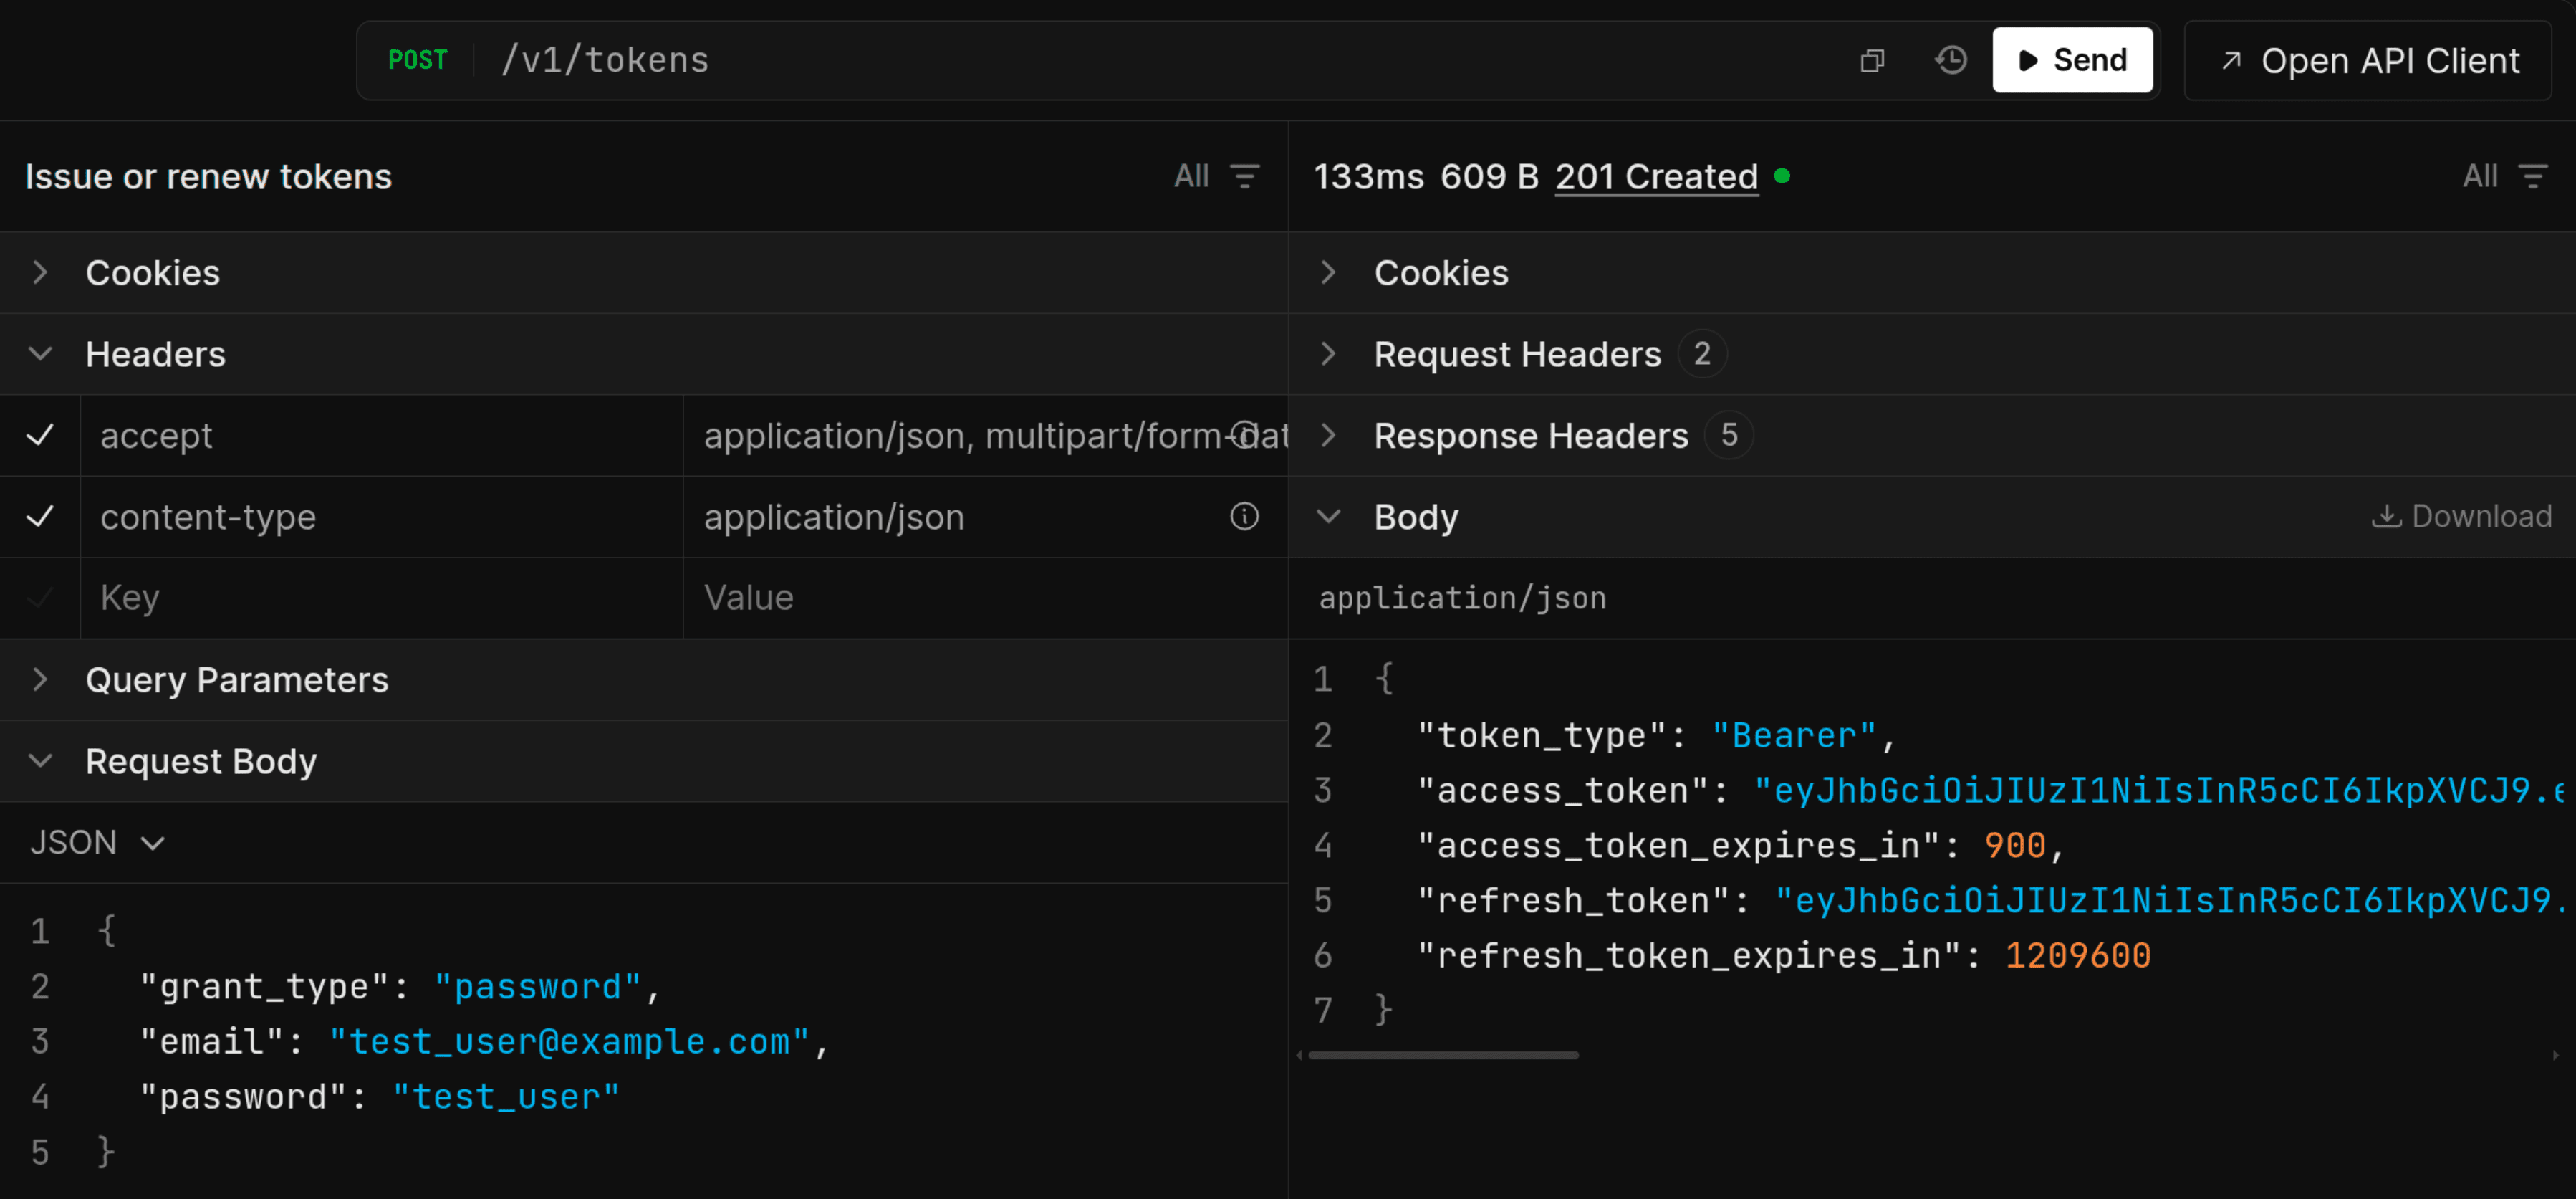Toggle the empty Key row checkbox

point(40,598)
